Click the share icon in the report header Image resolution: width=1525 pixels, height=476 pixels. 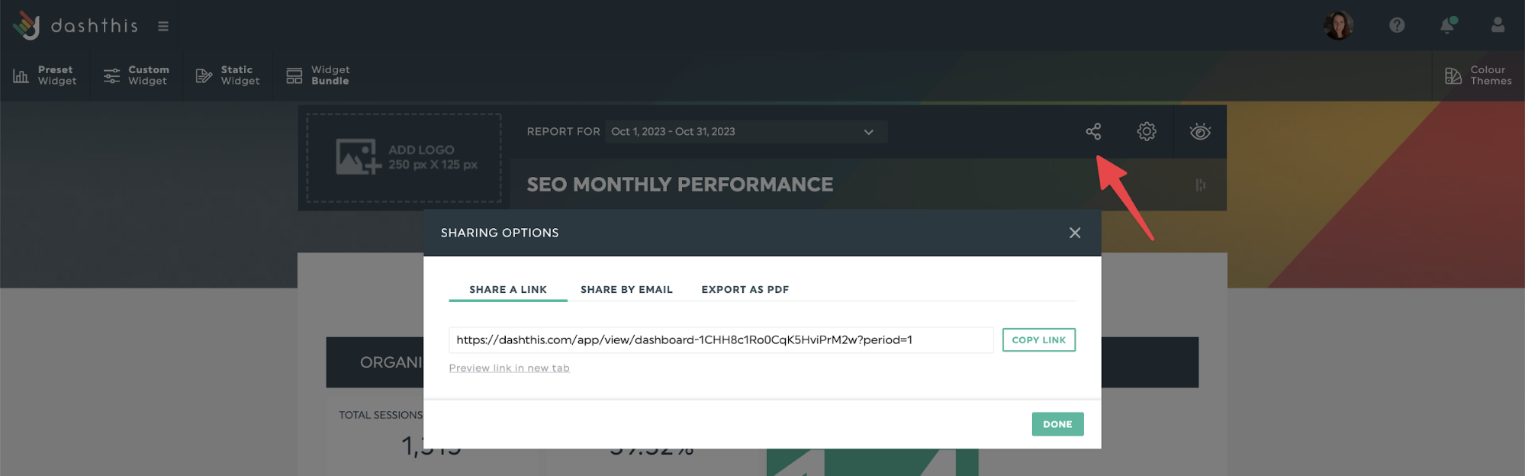click(x=1093, y=131)
